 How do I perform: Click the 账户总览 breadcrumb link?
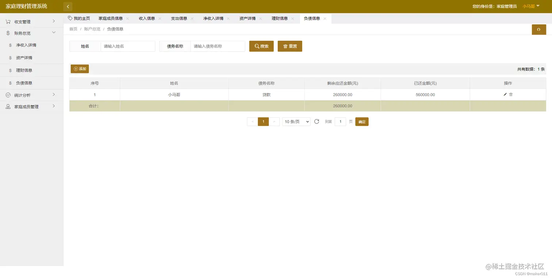tap(92, 29)
